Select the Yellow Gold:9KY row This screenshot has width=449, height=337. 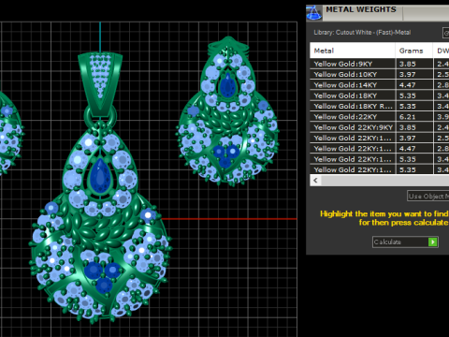[x=380, y=64]
